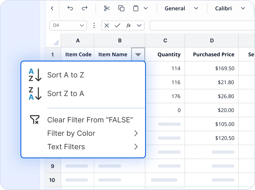Click the Undo icon
This screenshot has width=255, height=190.
point(70,8)
